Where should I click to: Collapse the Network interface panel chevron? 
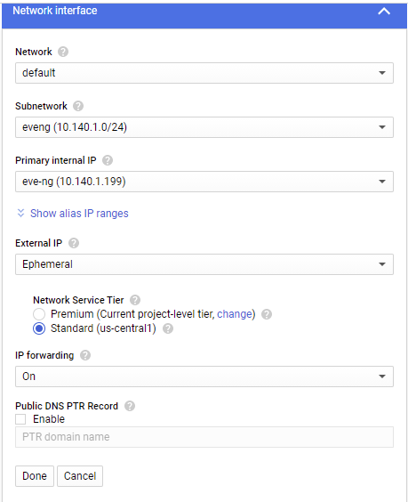point(384,12)
